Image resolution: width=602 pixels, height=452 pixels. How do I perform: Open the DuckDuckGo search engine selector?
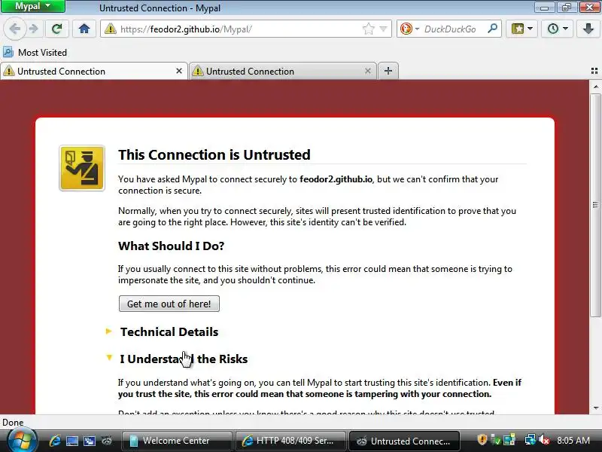pos(409,29)
